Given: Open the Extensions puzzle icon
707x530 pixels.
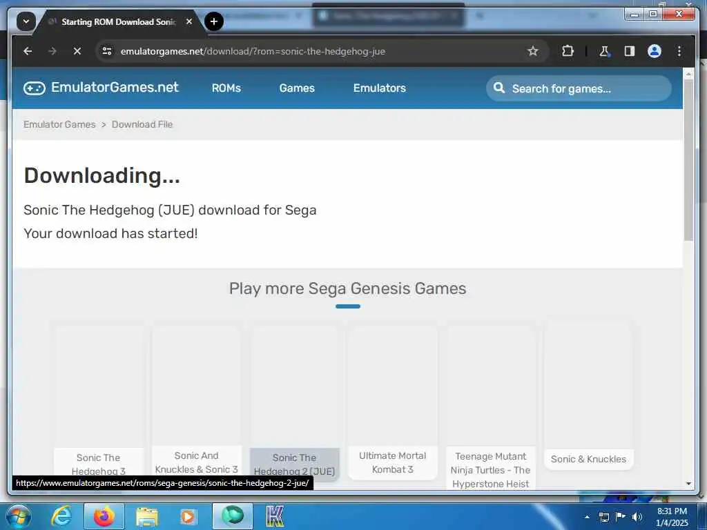Looking at the screenshot, I should [568, 51].
